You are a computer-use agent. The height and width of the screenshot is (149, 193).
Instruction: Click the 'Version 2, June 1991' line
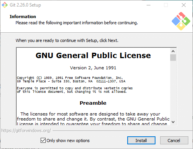93,68
